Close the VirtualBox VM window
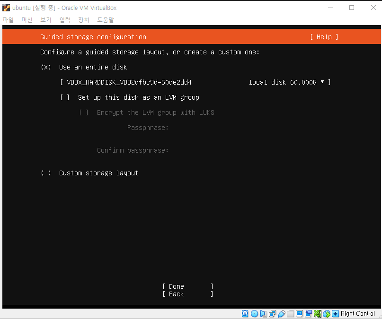 (373, 8)
